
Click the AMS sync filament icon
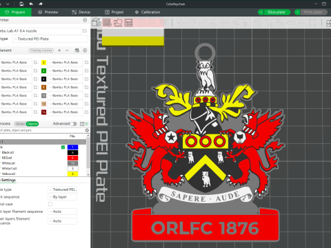(x=77, y=50)
